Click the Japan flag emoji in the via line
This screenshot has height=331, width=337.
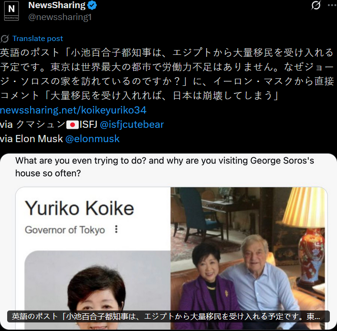click(73, 125)
